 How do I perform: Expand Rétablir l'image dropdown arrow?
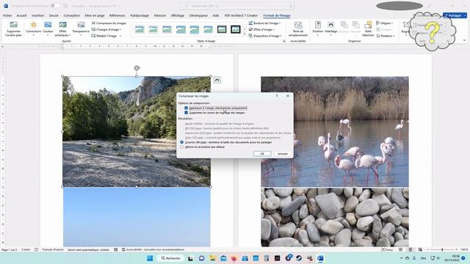click(x=120, y=36)
